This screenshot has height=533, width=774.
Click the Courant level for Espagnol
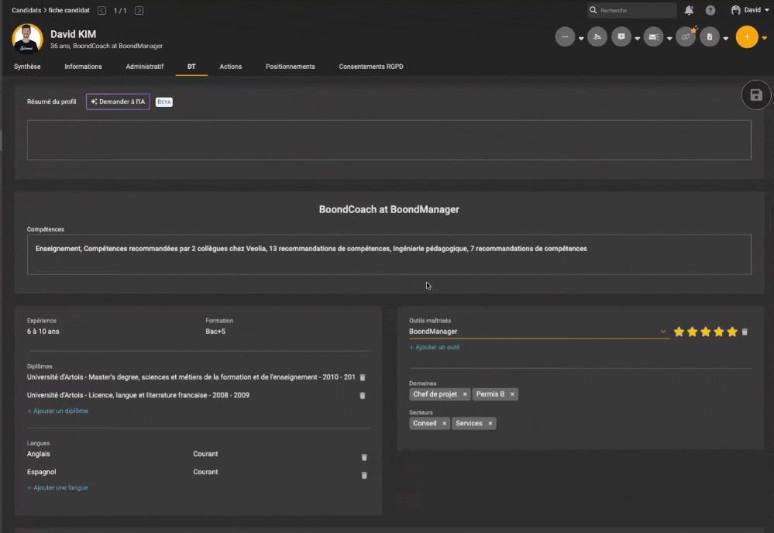tap(205, 473)
